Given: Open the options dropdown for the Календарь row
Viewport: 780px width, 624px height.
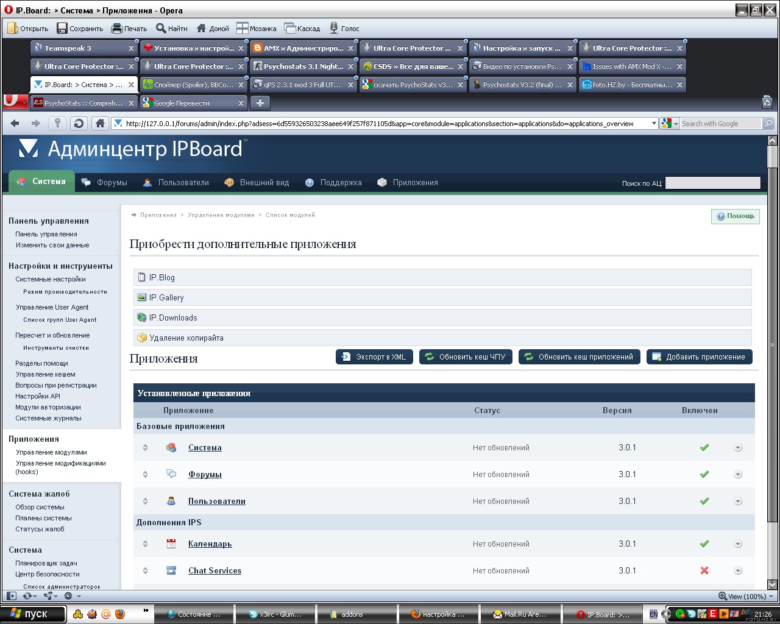Looking at the screenshot, I should 738,544.
